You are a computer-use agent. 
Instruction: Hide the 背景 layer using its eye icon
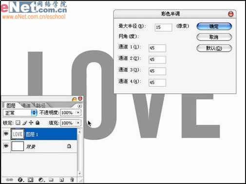6,146
